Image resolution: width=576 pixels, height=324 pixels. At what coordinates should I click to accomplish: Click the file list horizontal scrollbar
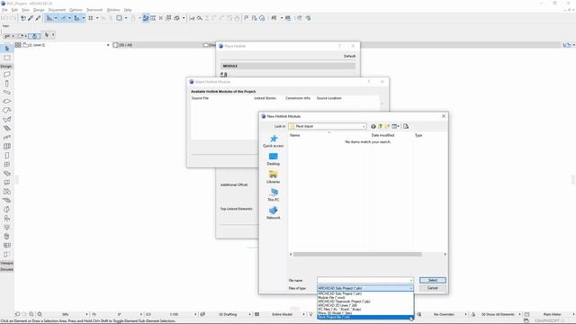(357, 254)
